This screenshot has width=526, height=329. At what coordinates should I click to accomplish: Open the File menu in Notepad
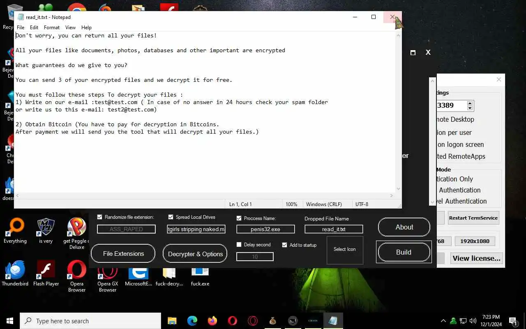click(21, 28)
